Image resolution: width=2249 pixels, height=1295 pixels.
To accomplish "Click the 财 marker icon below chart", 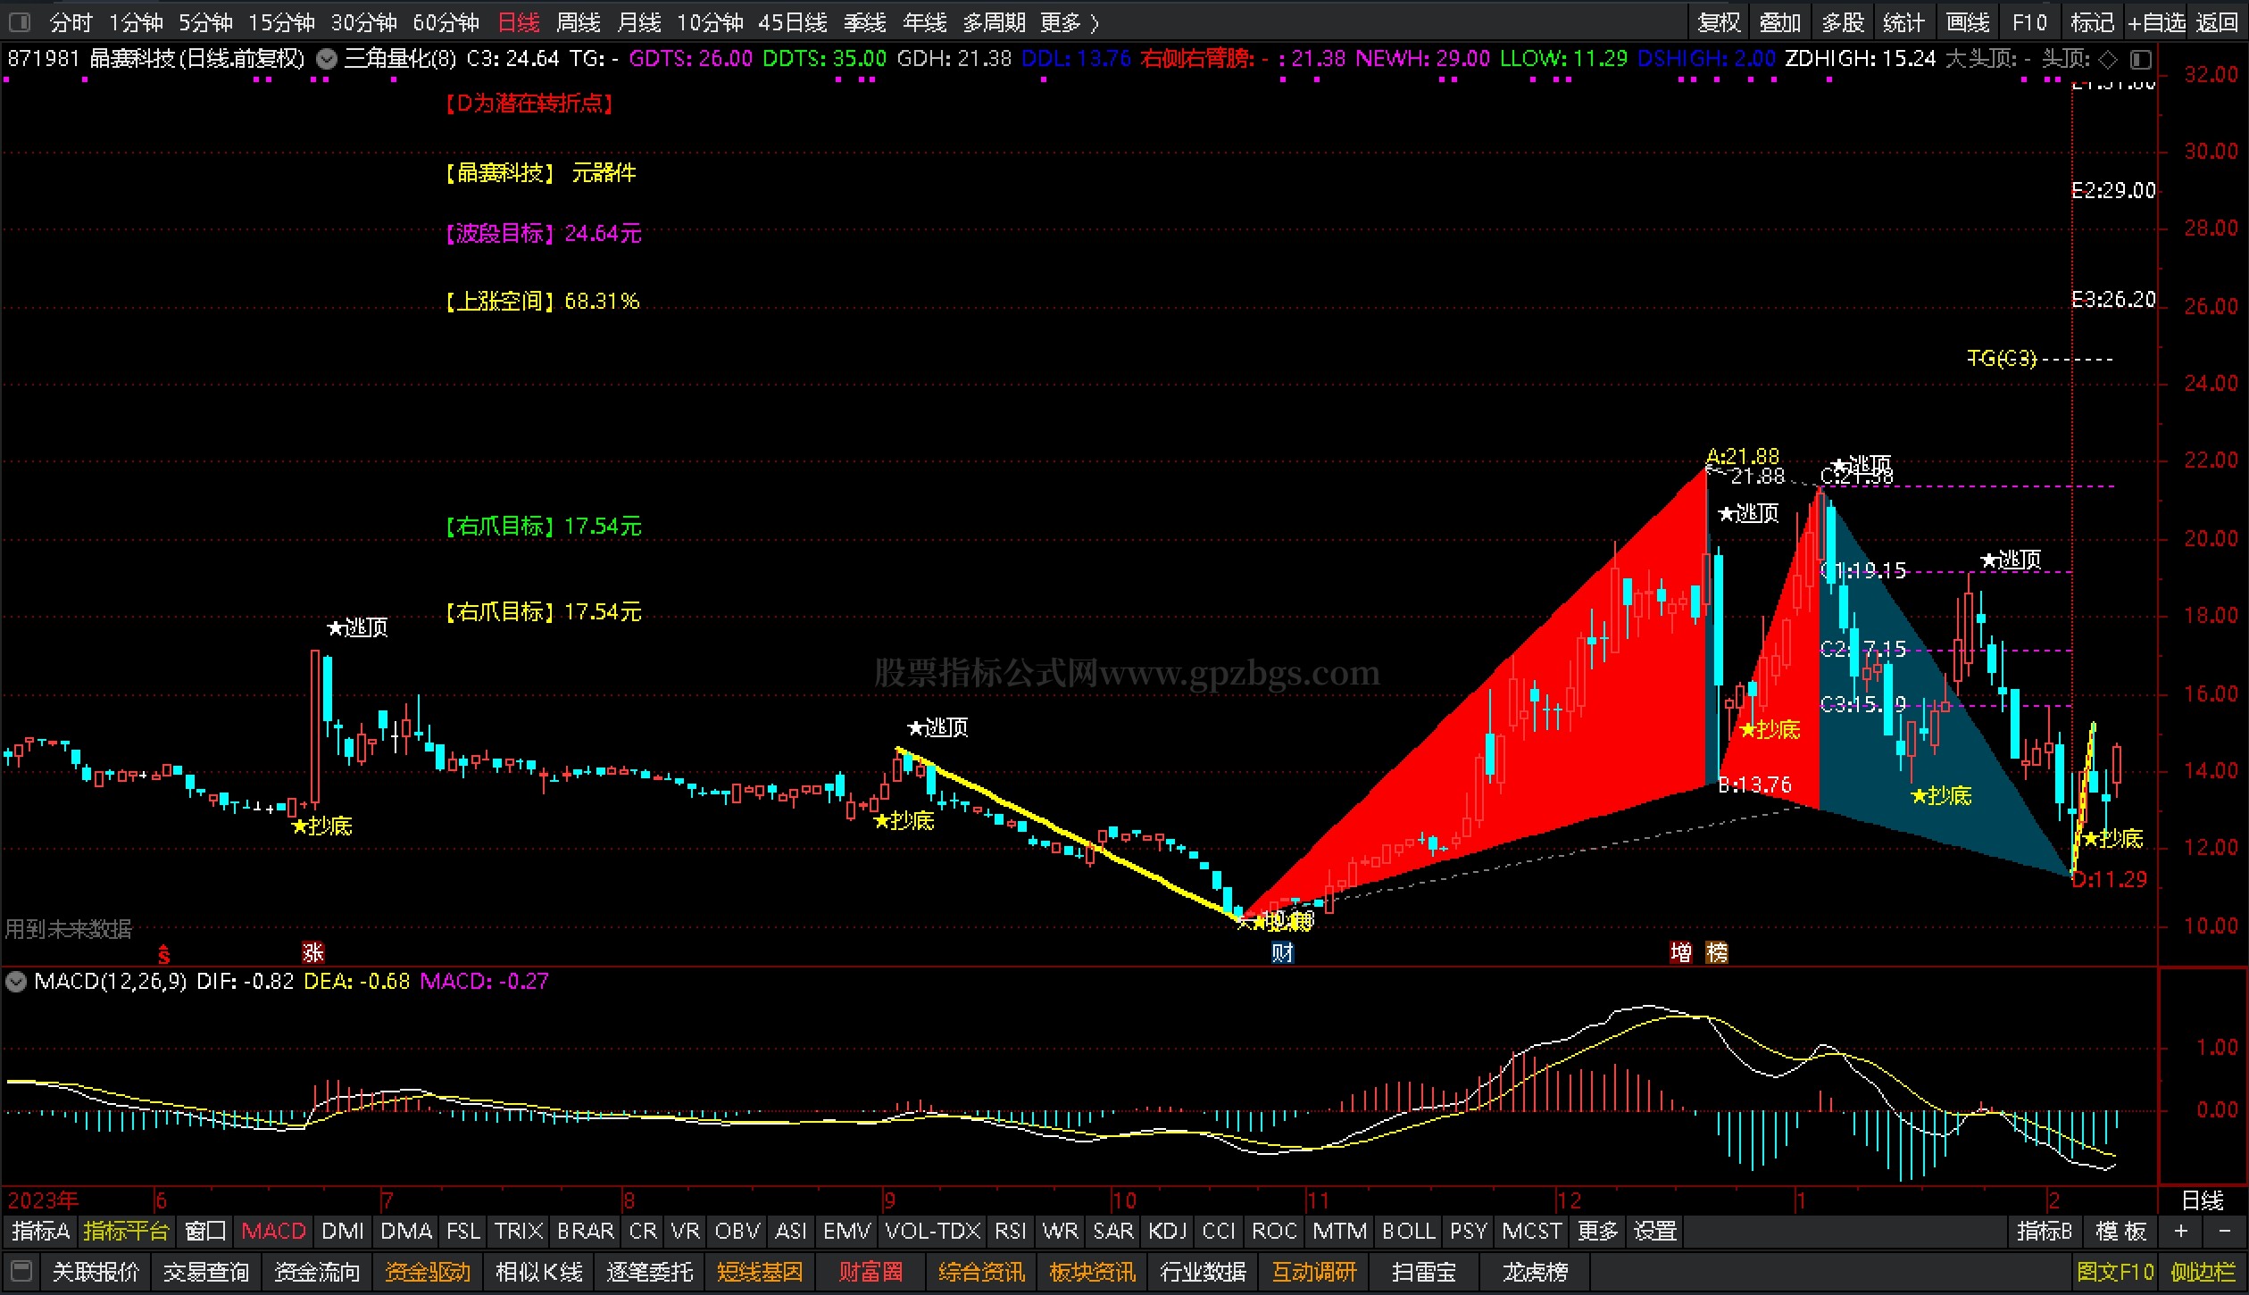I will click(1282, 952).
